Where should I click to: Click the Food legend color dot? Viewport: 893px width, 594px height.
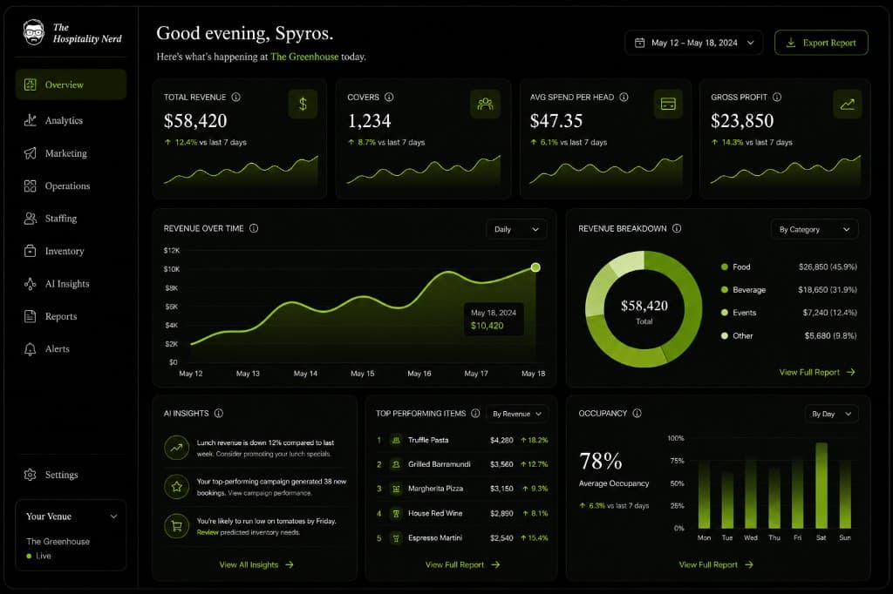(725, 267)
